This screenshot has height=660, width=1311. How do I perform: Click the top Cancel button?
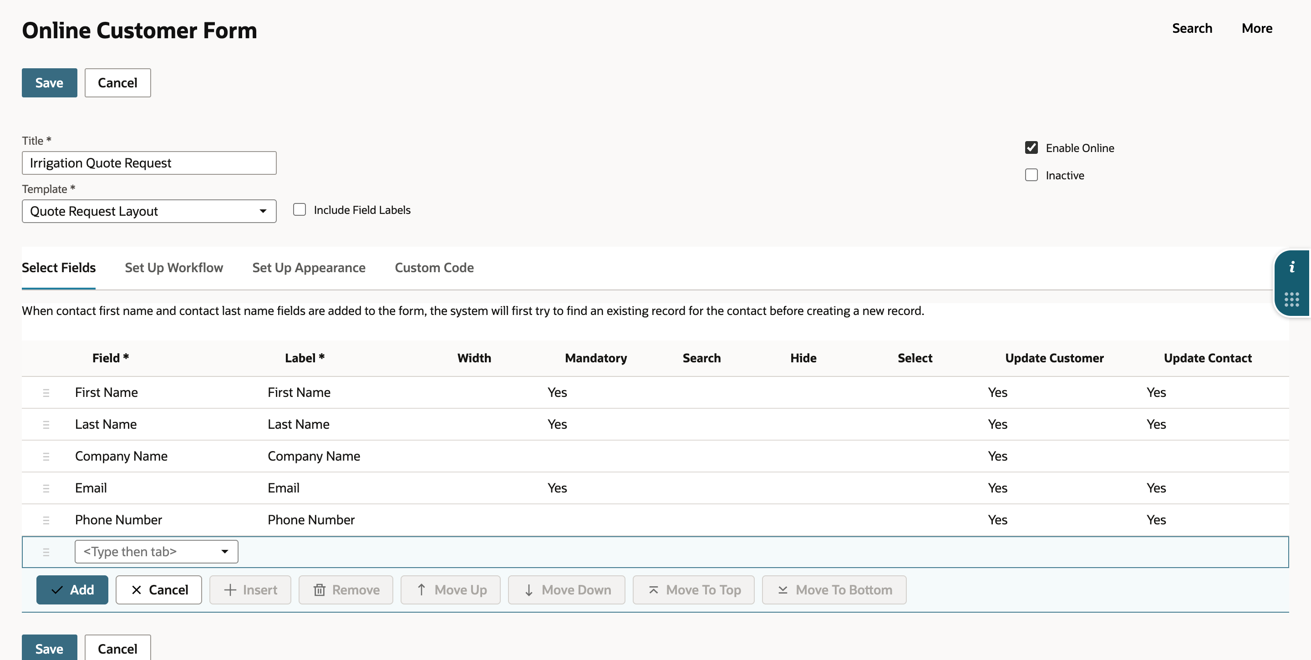pyautogui.click(x=117, y=82)
